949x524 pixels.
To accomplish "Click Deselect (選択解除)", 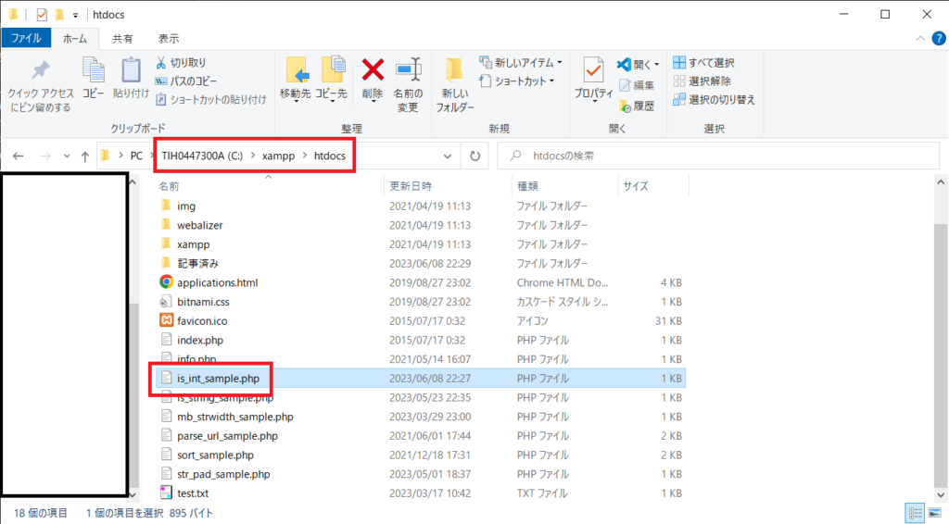I will point(702,81).
